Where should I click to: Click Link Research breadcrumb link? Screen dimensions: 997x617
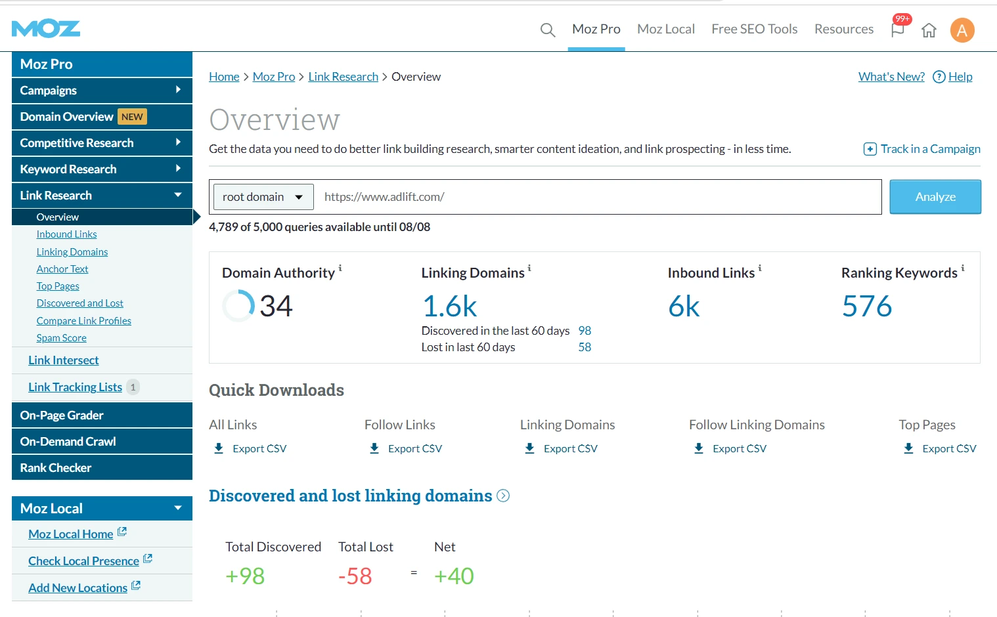[343, 77]
